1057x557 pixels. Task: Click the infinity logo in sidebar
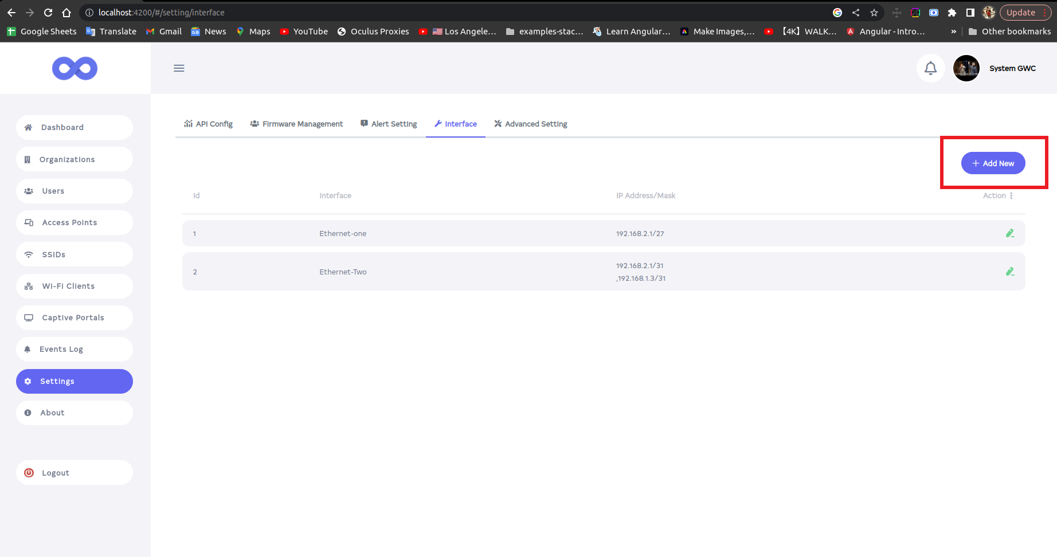(x=75, y=69)
